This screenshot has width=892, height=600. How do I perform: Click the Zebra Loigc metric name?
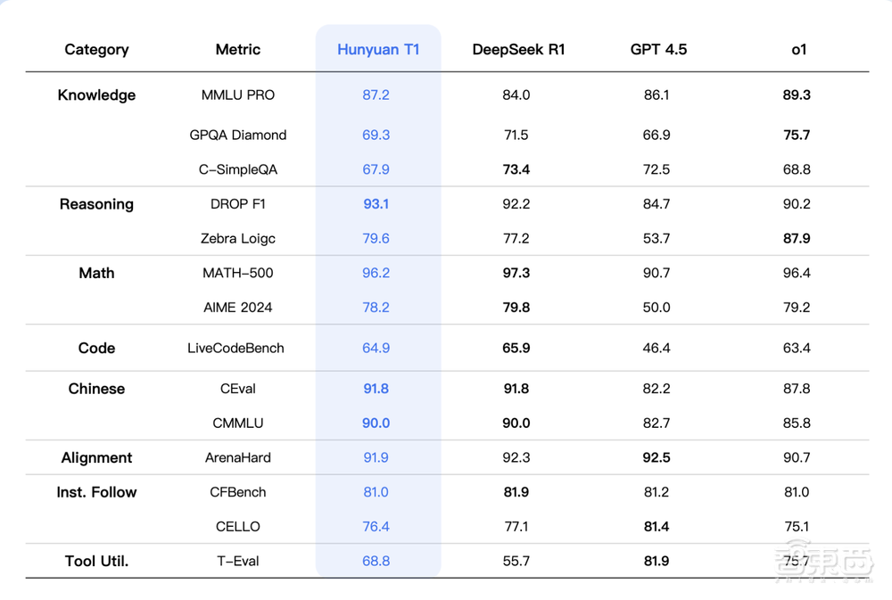238,239
